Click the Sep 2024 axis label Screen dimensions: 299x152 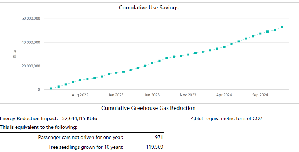pyautogui.click(x=260, y=95)
